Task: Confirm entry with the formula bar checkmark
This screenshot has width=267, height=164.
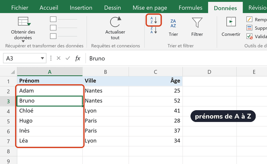Action: click(x=68, y=58)
